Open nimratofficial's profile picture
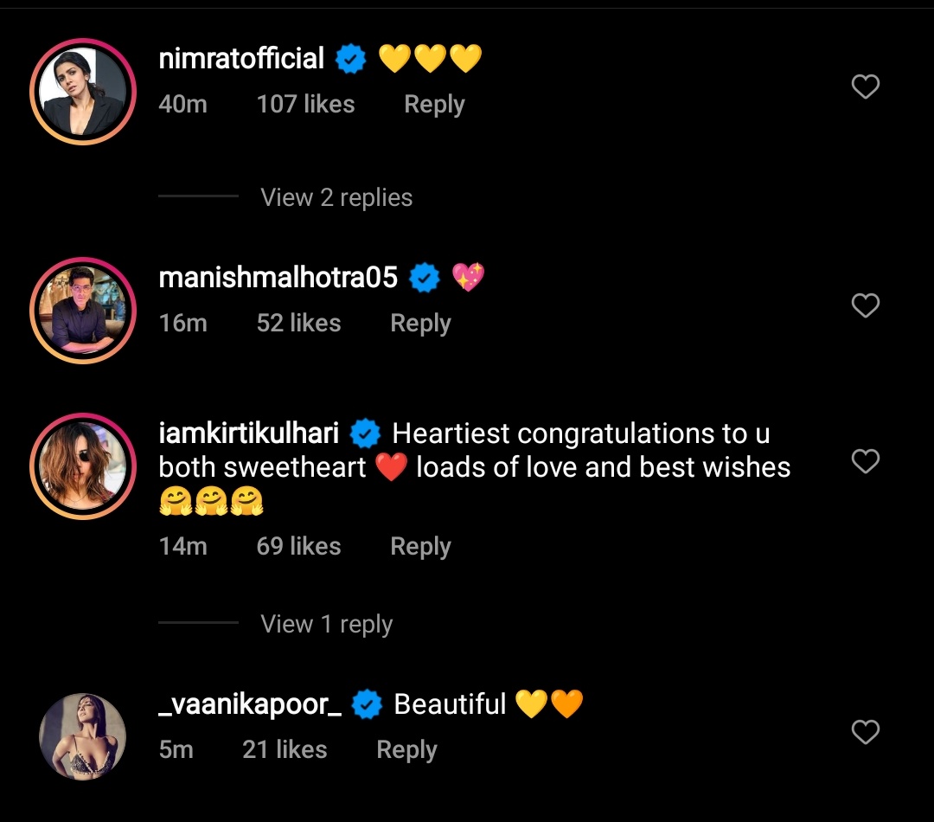The width and height of the screenshot is (934, 822). coord(83,91)
